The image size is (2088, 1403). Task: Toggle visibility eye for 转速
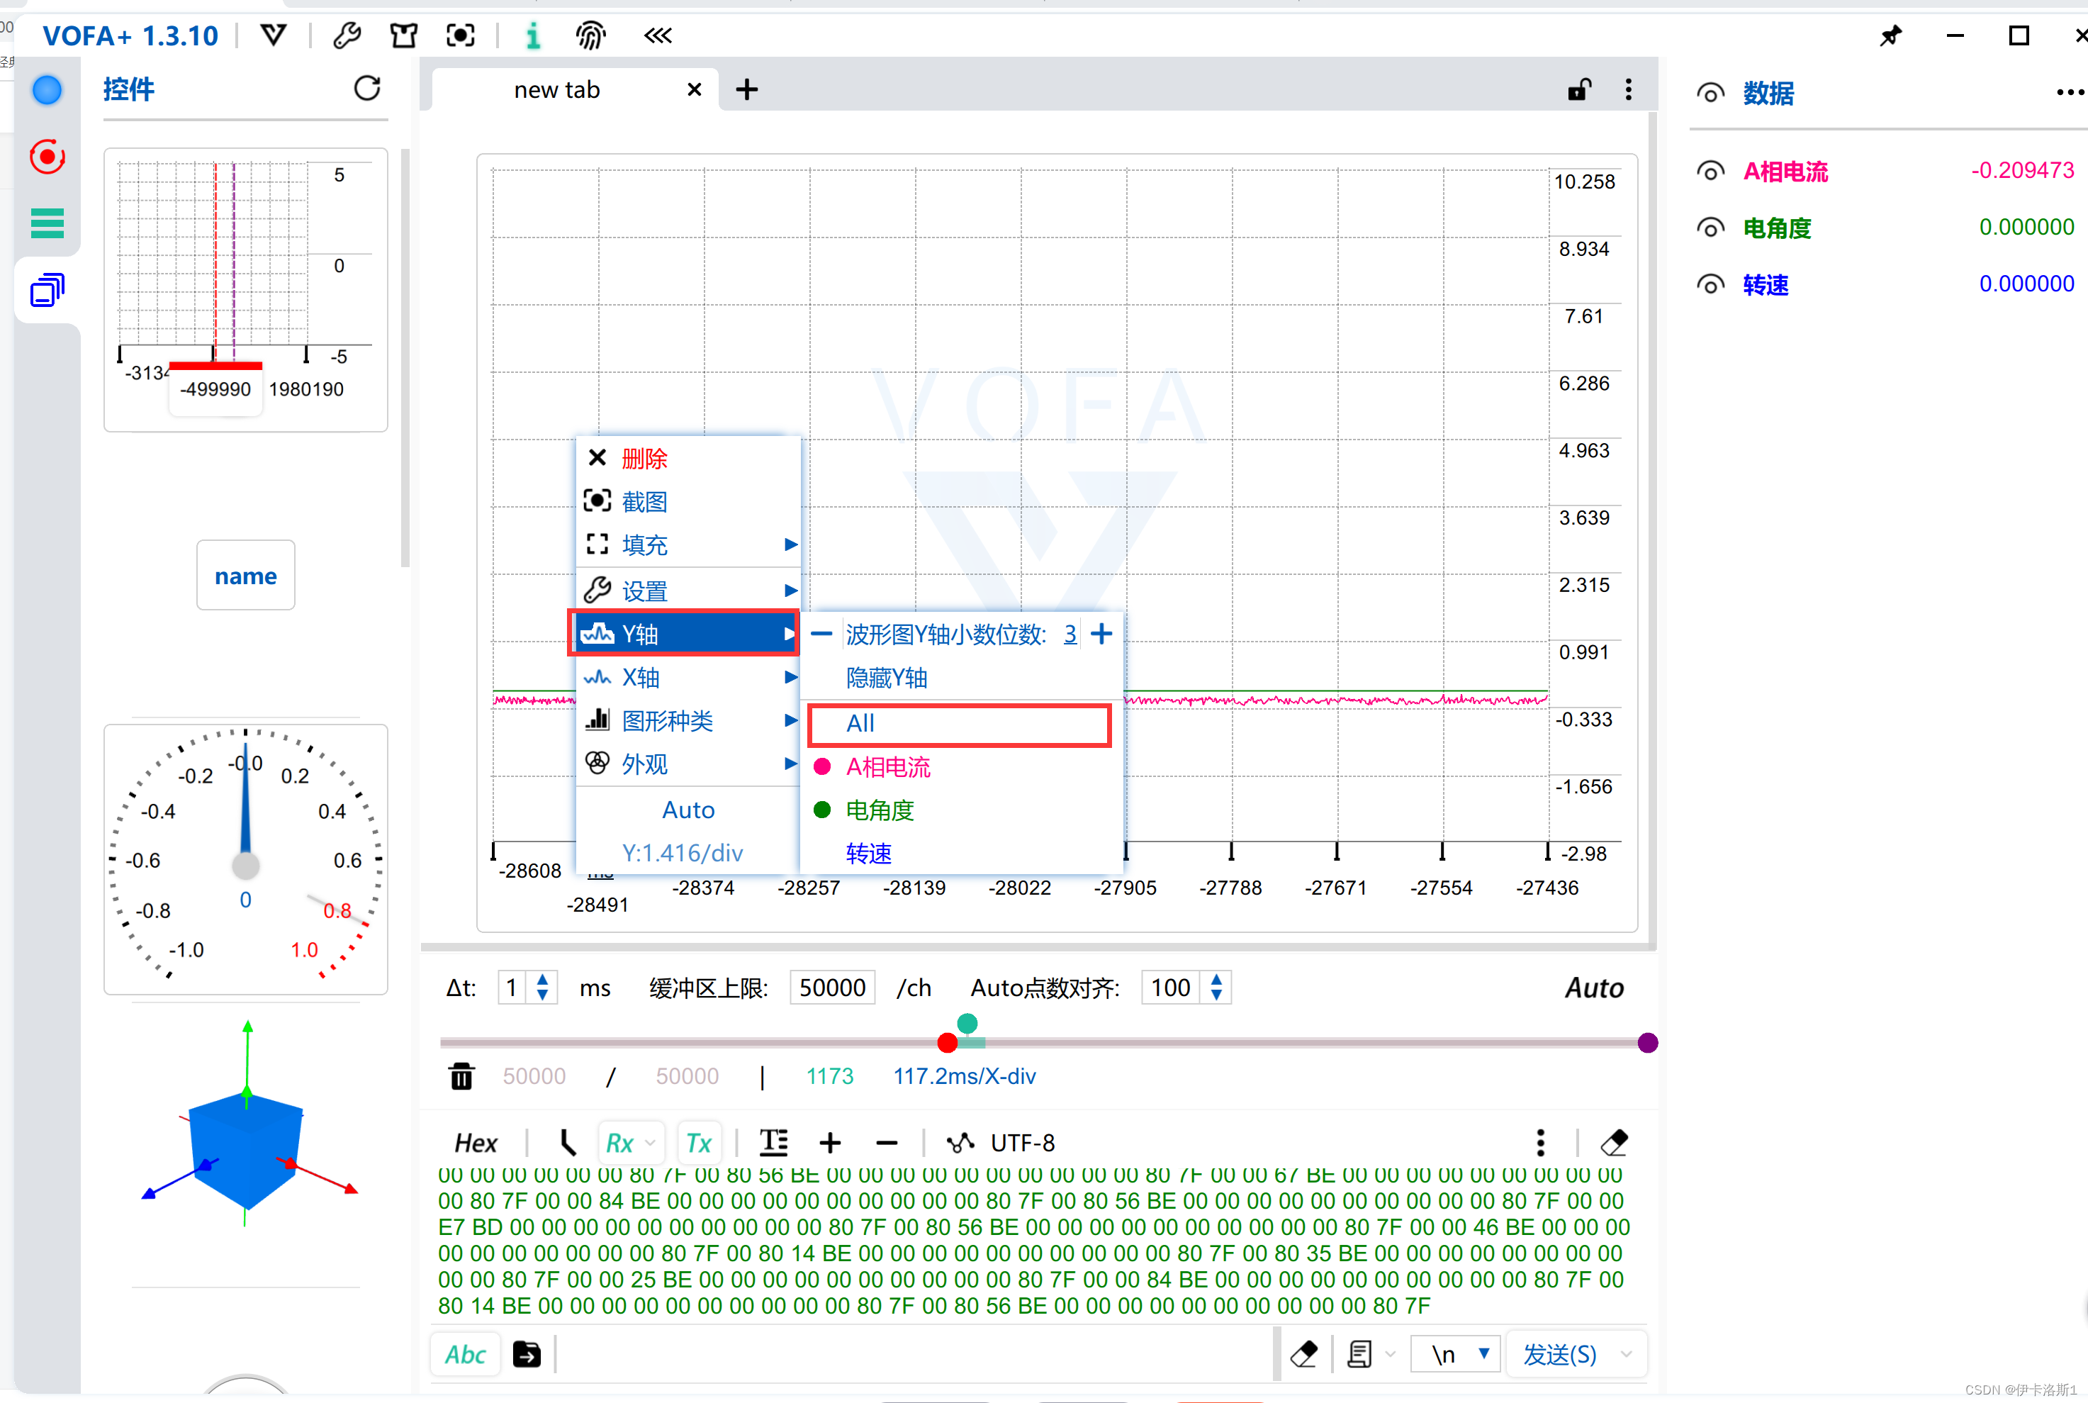1710,284
